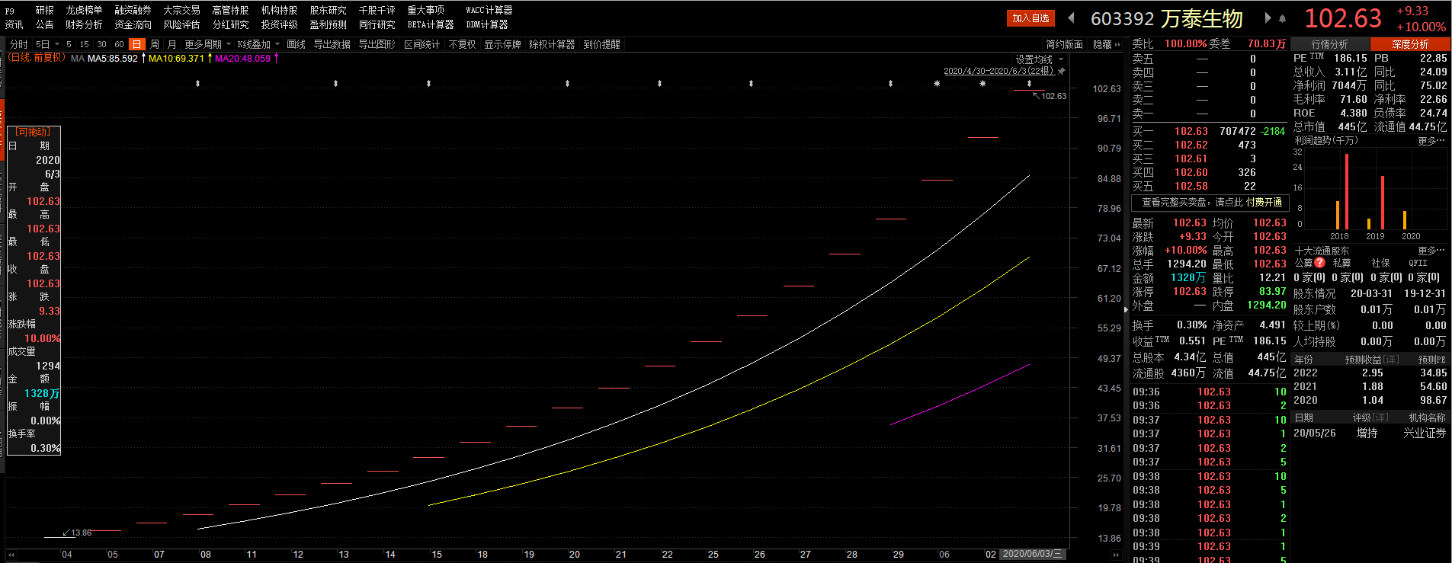1452x563 pixels.
Task: Expand the K线叠加 dropdown
Action: click(258, 44)
